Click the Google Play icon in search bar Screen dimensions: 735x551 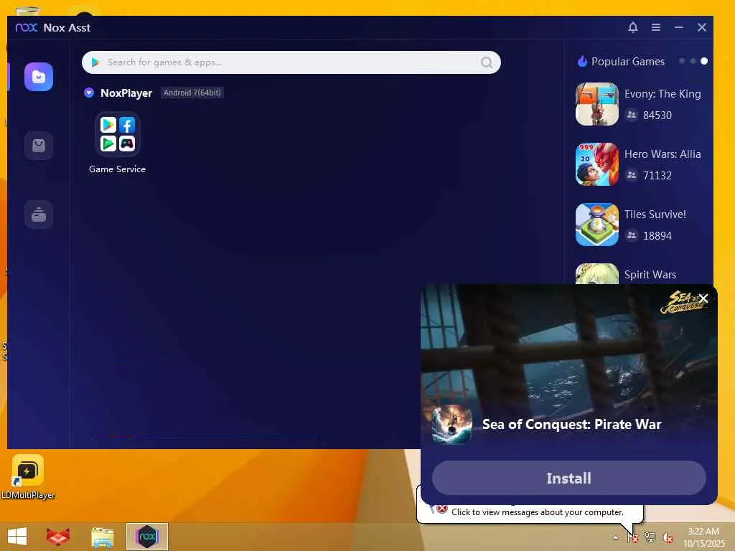pos(95,62)
